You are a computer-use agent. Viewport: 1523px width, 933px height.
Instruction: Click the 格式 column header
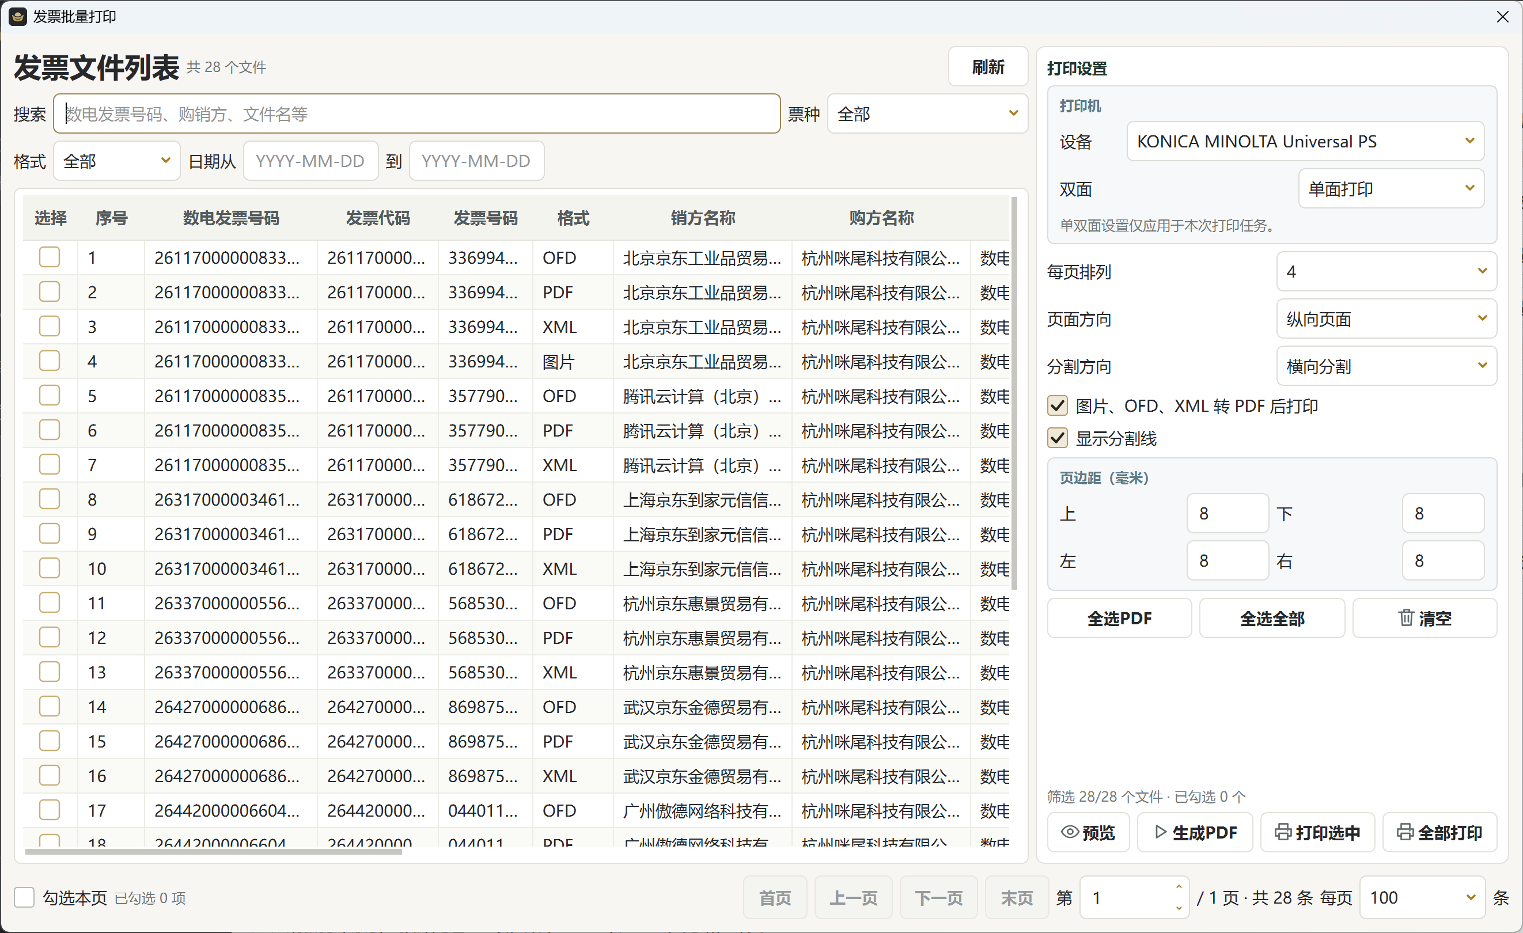(x=573, y=218)
